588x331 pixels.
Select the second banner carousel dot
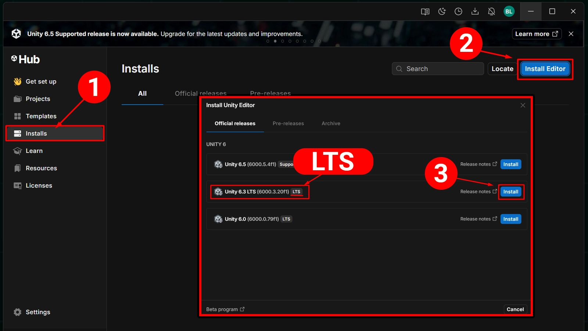[x=275, y=41]
